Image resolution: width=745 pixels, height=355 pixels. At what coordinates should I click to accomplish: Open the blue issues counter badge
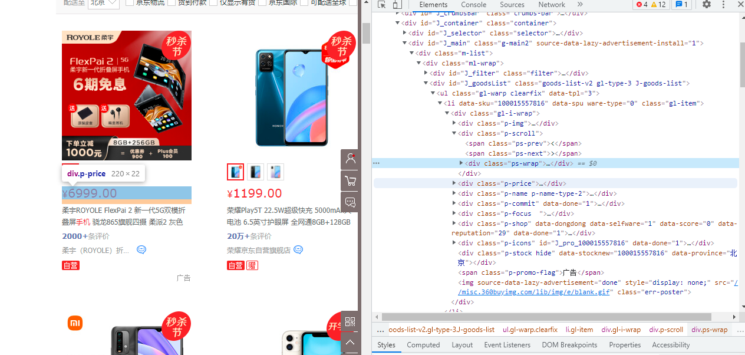(682, 5)
